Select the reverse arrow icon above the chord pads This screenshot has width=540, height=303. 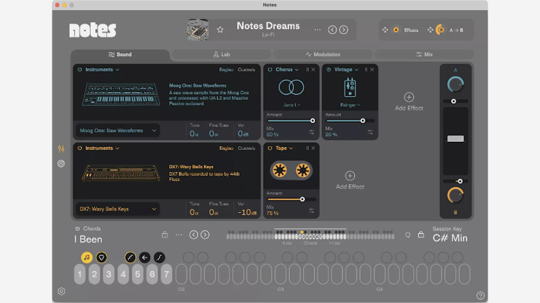[x=145, y=258]
